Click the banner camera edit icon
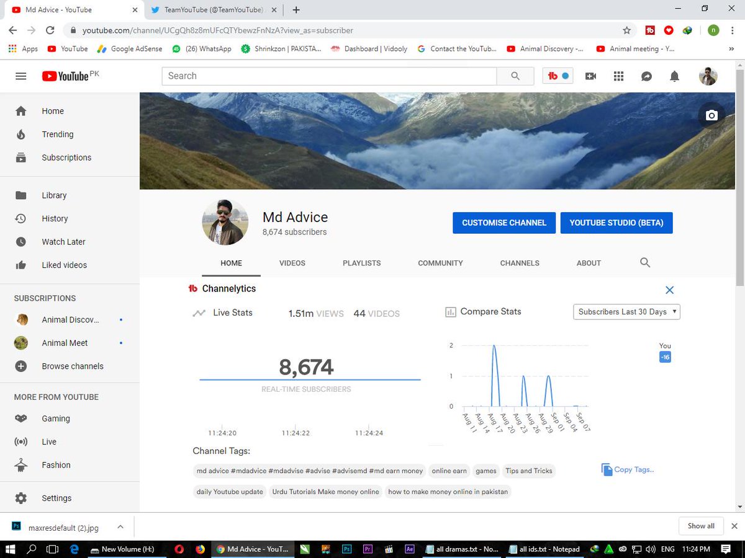The height and width of the screenshot is (558, 745). (711, 115)
